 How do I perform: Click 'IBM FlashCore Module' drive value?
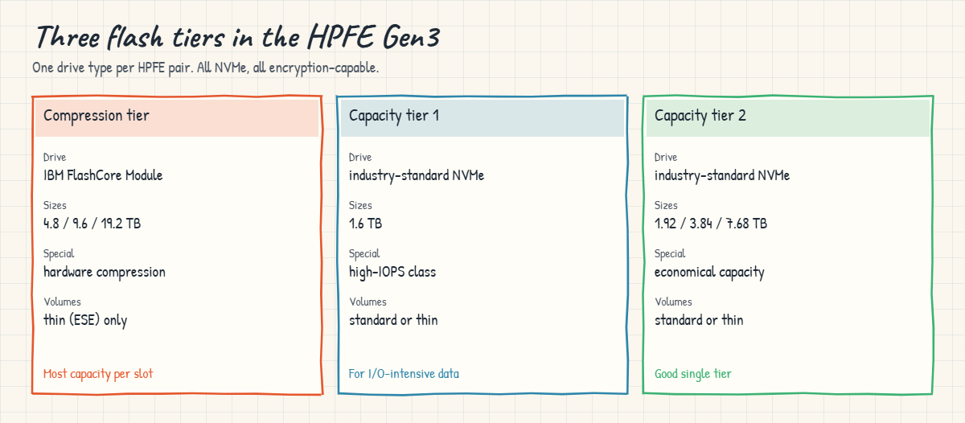point(103,175)
